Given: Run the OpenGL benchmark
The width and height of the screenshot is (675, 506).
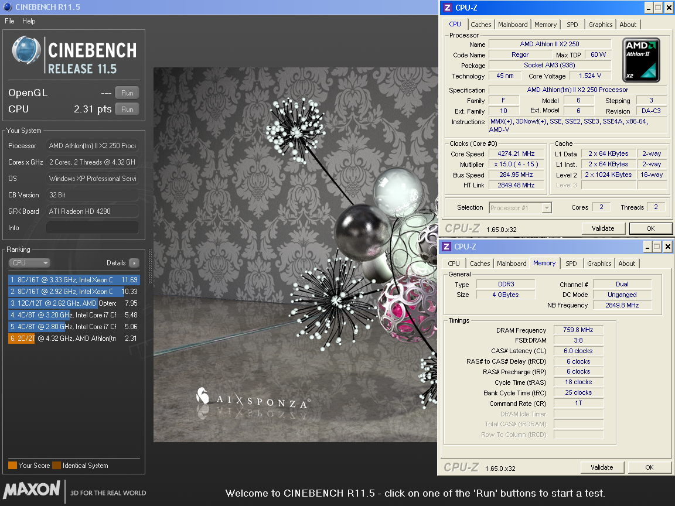Looking at the screenshot, I should 127,93.
